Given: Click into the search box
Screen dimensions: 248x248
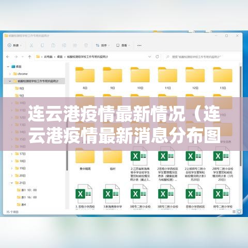Looking at the screenshot, I should (x=202, y=57).
